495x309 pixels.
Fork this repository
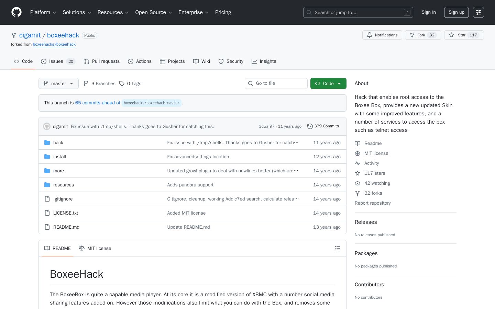point(423,35)
